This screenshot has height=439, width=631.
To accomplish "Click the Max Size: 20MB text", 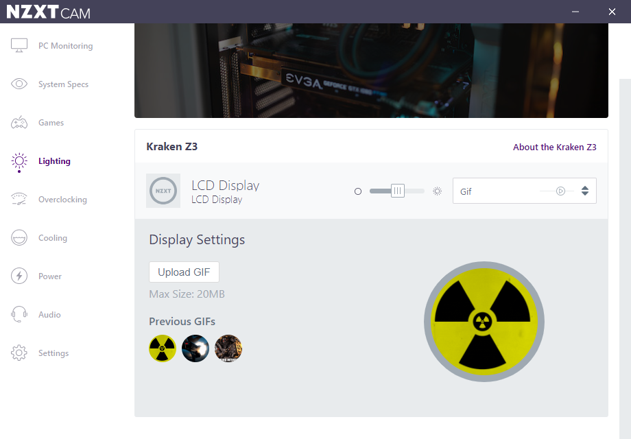I will [187, 294].
